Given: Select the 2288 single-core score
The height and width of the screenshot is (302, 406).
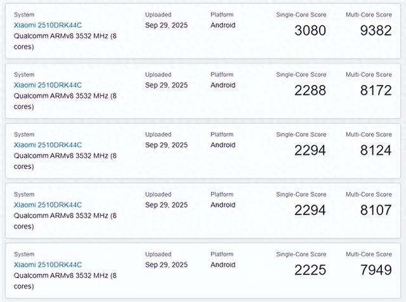Looking at the screenshot, I should point(310,91).
